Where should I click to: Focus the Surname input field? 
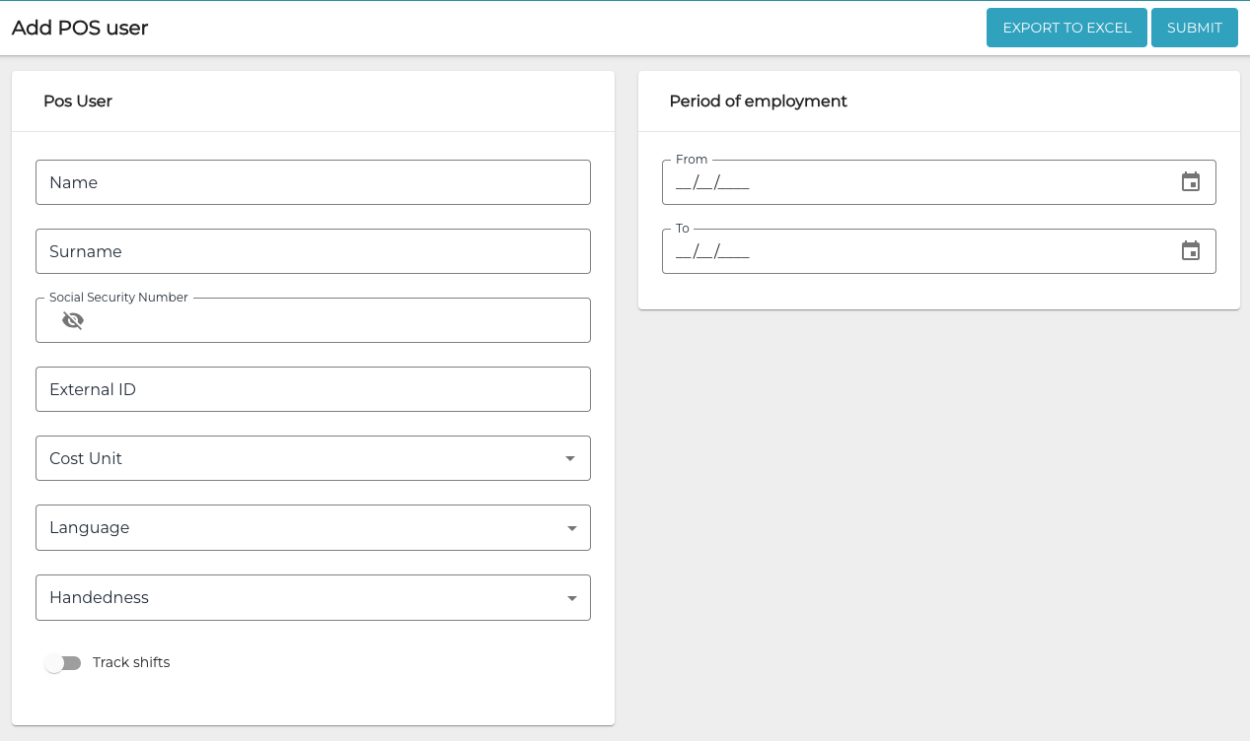pyautogui.click(x=313, y=251)
